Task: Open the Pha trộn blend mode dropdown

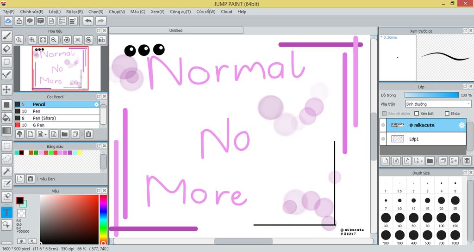Action: point(437,104)
